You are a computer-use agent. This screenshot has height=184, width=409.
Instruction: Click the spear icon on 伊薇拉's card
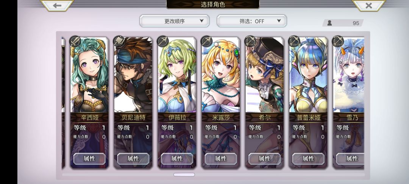click(163, 41)
